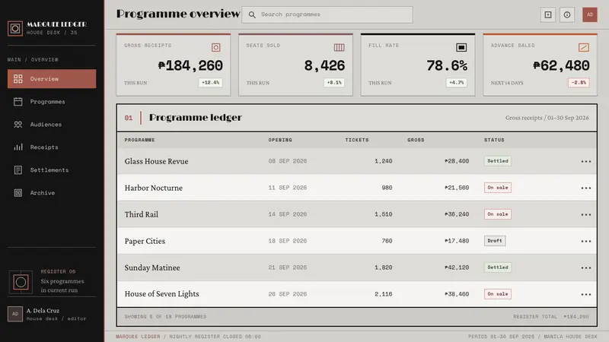Sort by the Gross column header

(416, 140)
